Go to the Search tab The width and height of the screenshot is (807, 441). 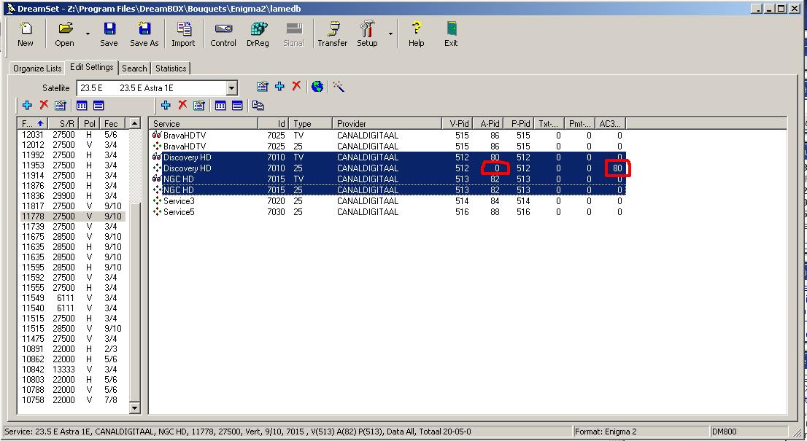coord(134,69)
